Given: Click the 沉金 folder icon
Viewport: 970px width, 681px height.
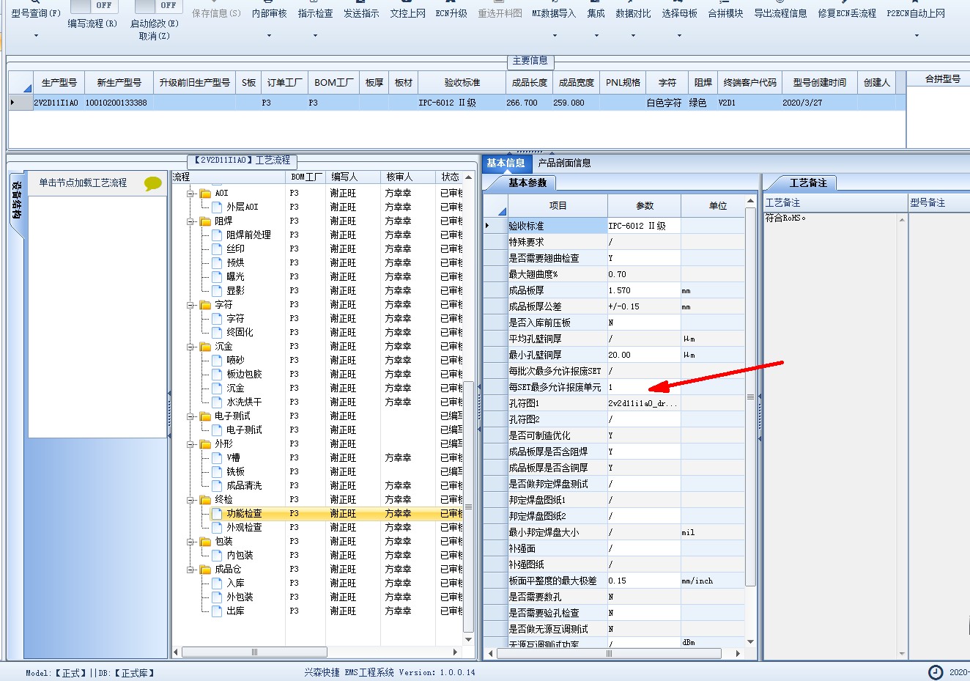Looking at the screenshot, I should pos(205,346).
